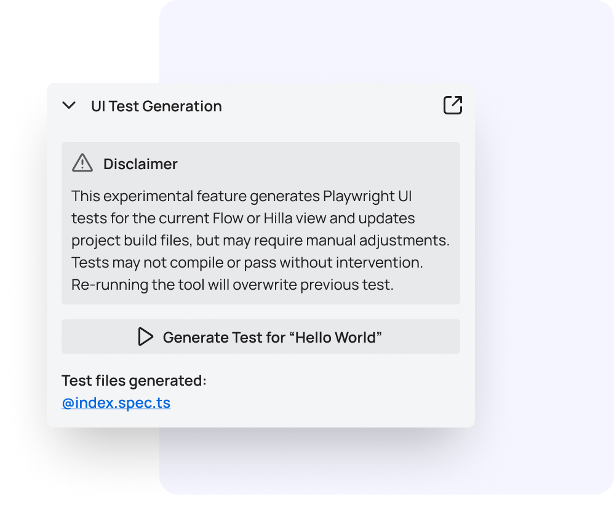The width and height of the screenshot is (614, 505).
Task: Open the external pop-out icon at top right
Action: (x=452, y=105)
